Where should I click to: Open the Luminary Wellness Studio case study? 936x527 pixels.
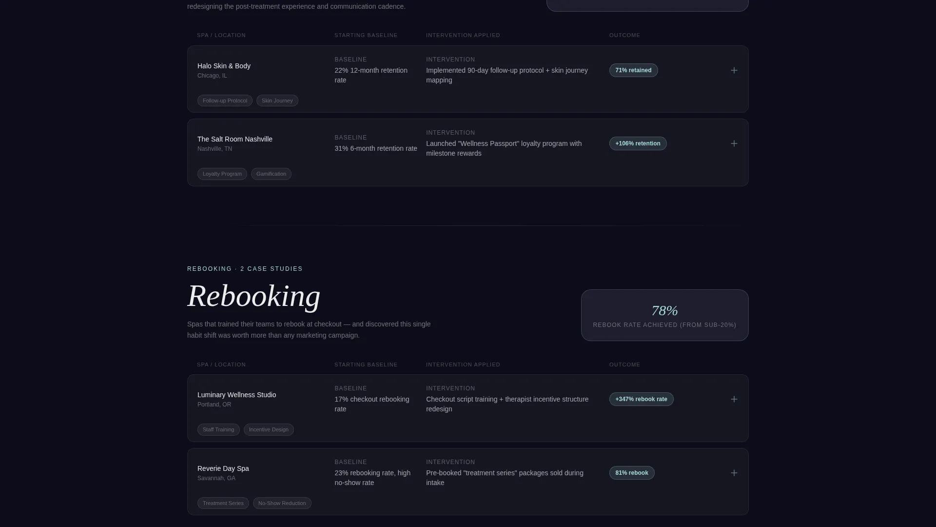[468, 408]
